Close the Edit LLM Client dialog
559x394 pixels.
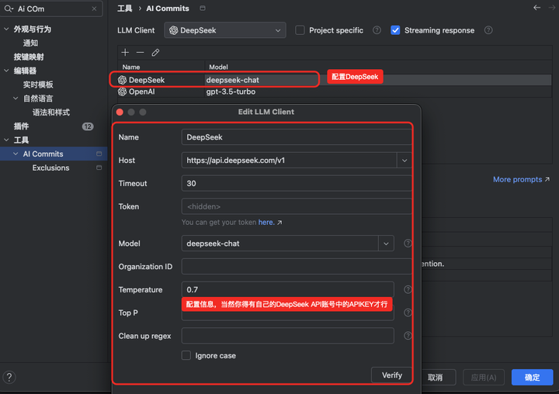120,112
